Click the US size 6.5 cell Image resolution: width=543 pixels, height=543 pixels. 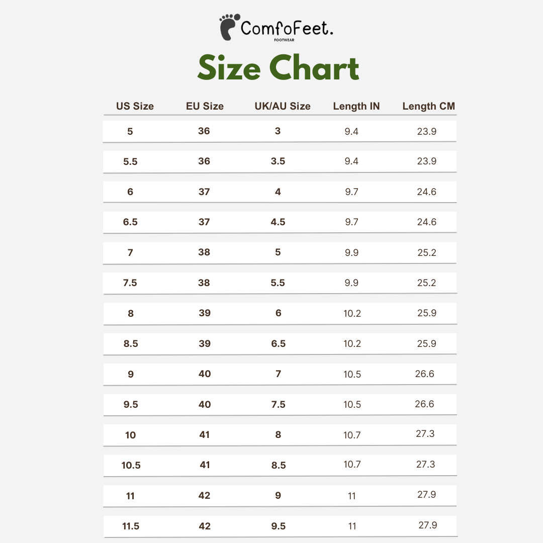click(130, 222)
